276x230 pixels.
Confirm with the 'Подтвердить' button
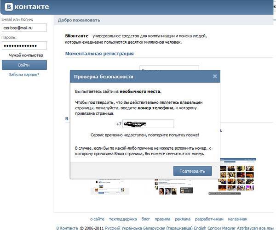[193, 171]
